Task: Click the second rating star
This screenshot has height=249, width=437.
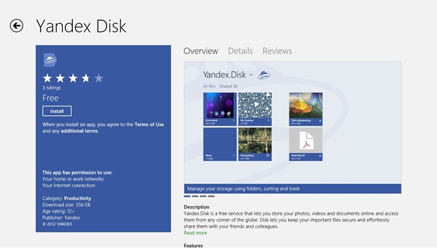Action: point(60,78)
